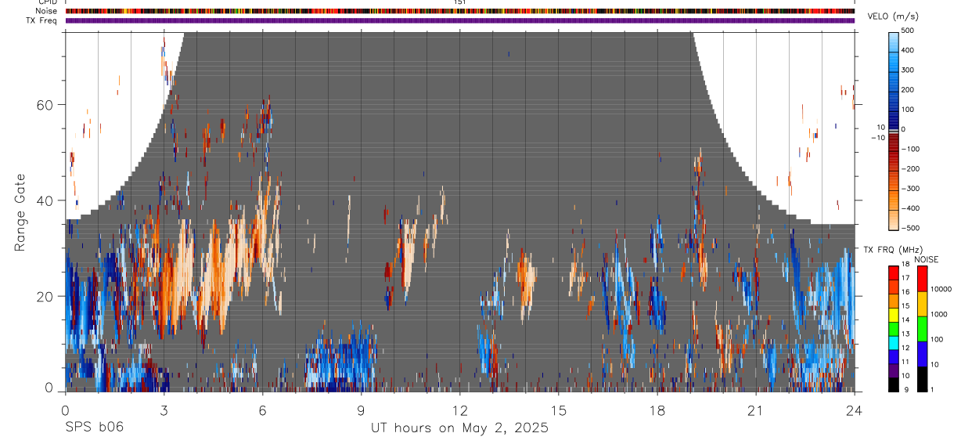Click the -500 value on velocity scale
The height and width of the screenshot is (444, 961).
tap(912, 228)
